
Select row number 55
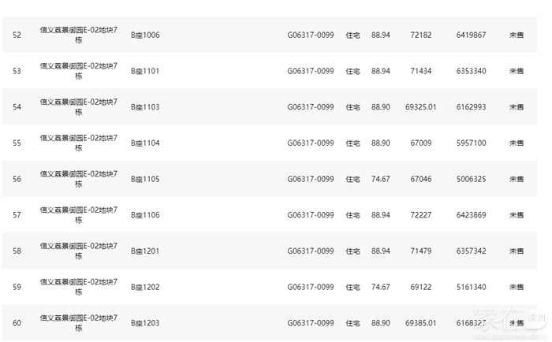coord(17,143)
